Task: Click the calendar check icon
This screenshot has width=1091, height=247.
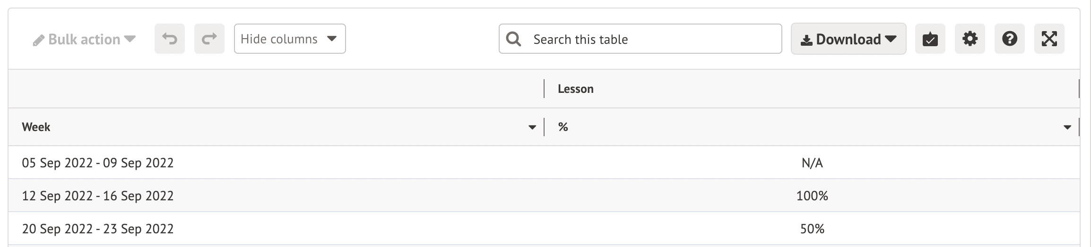Action: [x=930, y=39]
